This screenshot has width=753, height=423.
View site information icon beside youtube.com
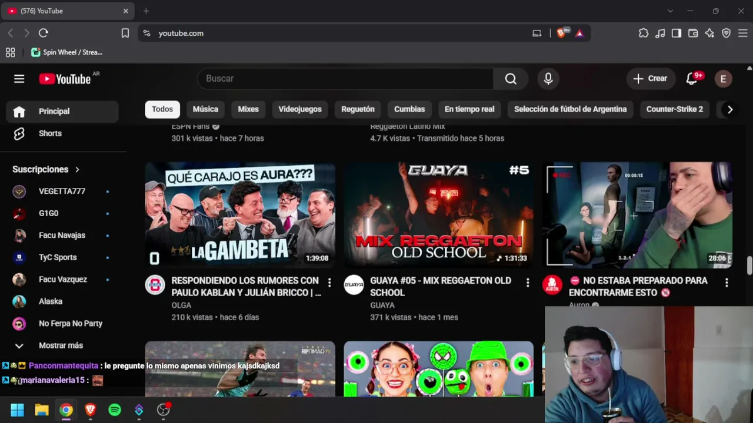(x=147, y=33)
